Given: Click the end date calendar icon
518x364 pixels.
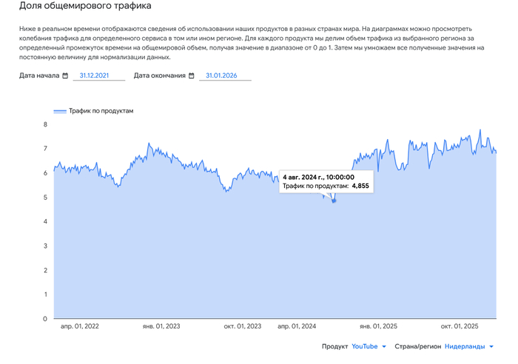Looking at the screenshot, I should (191, 75).
